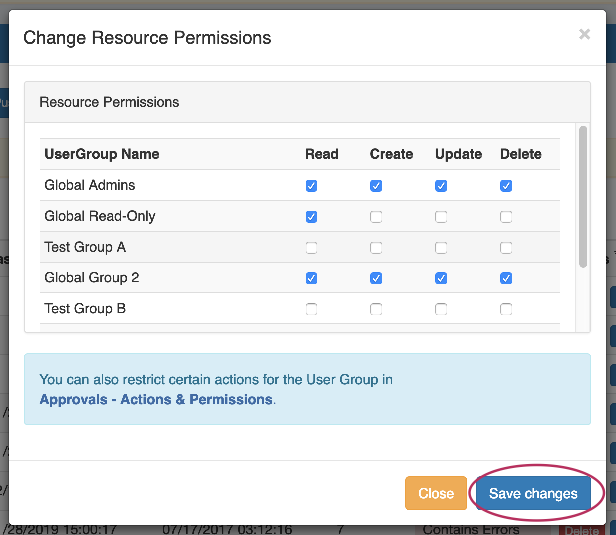Uncheck Create for Global Group 2
The width and height of the screenshot is (616, 535).
point(376,278)
